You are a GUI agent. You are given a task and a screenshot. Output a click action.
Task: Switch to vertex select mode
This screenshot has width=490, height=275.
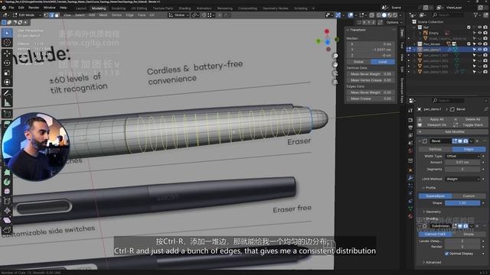(46, 15)
